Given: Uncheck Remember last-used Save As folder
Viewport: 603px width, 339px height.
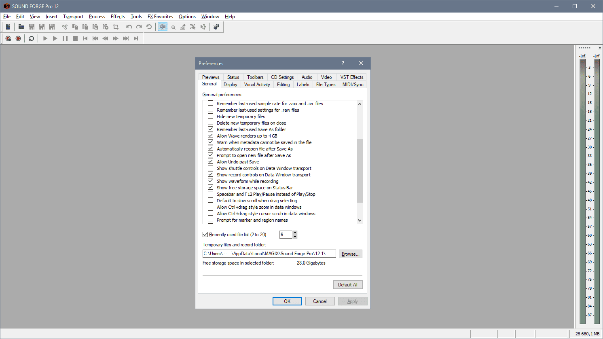Looking at the screenshot, I should click(x=210, y=129).
